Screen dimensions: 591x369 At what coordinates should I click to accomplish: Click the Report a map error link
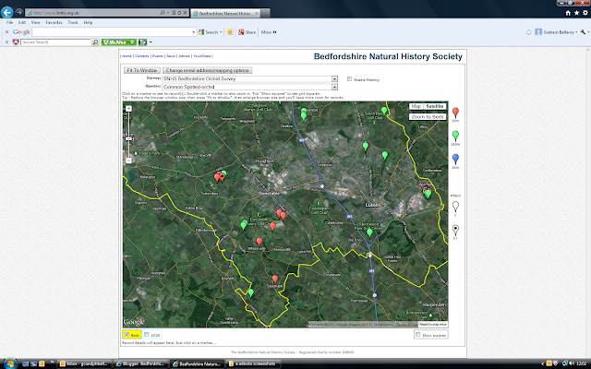[433, 324]
